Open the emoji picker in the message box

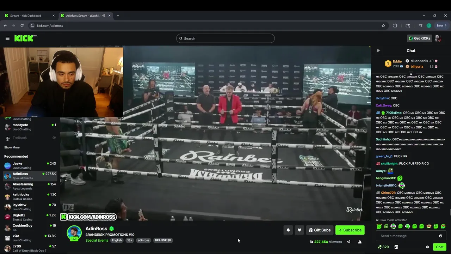pos(440,236)
